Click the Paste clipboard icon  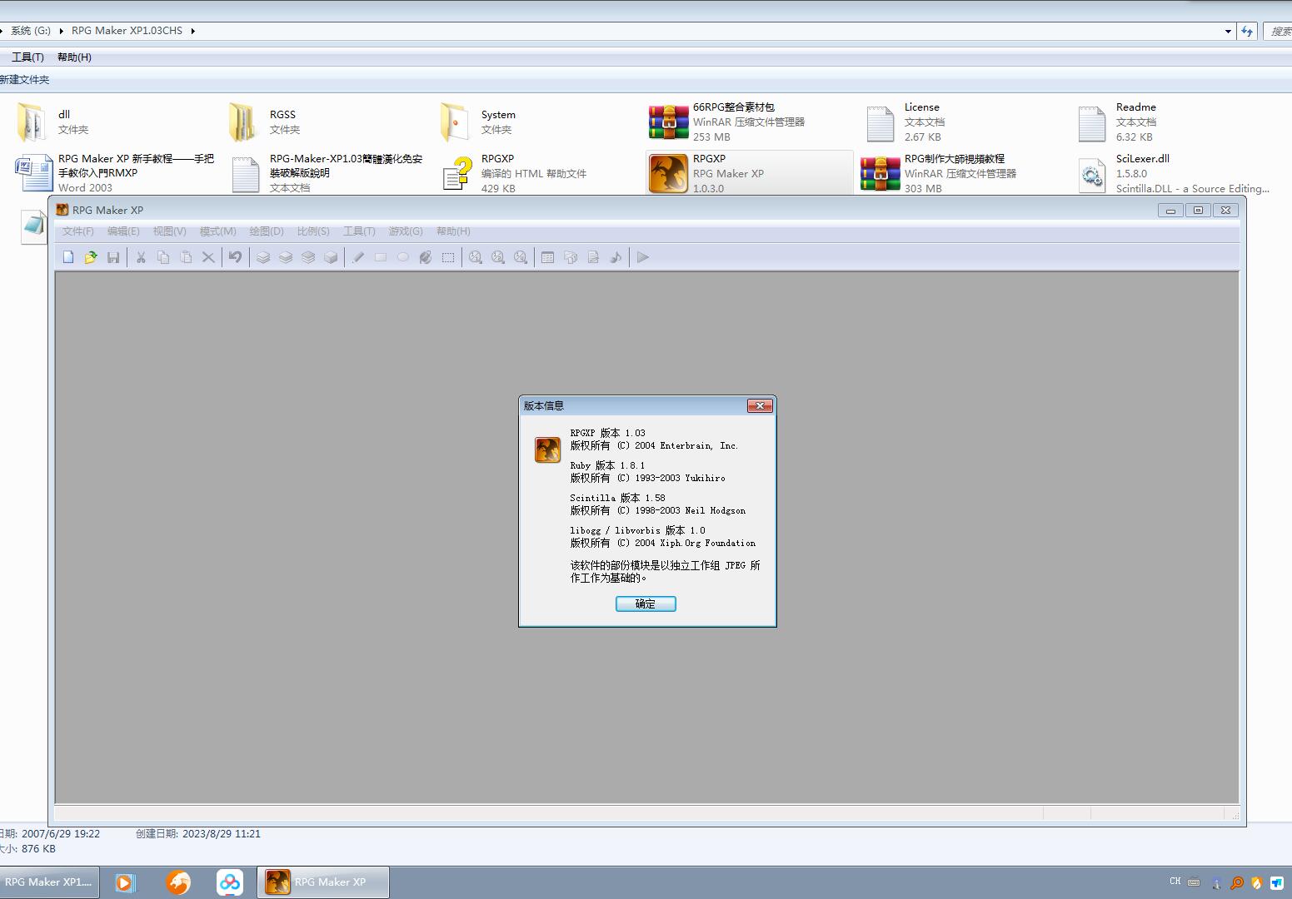186,257
